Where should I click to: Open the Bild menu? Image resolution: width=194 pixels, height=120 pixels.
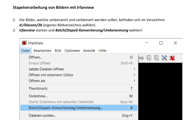[58, 51]
